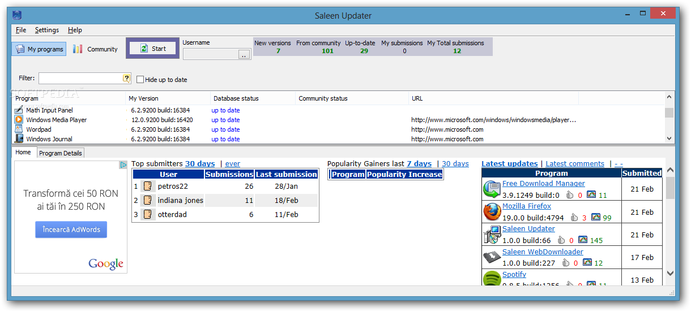
Task: Click petros22 user avatar icon
Action: 148,186
